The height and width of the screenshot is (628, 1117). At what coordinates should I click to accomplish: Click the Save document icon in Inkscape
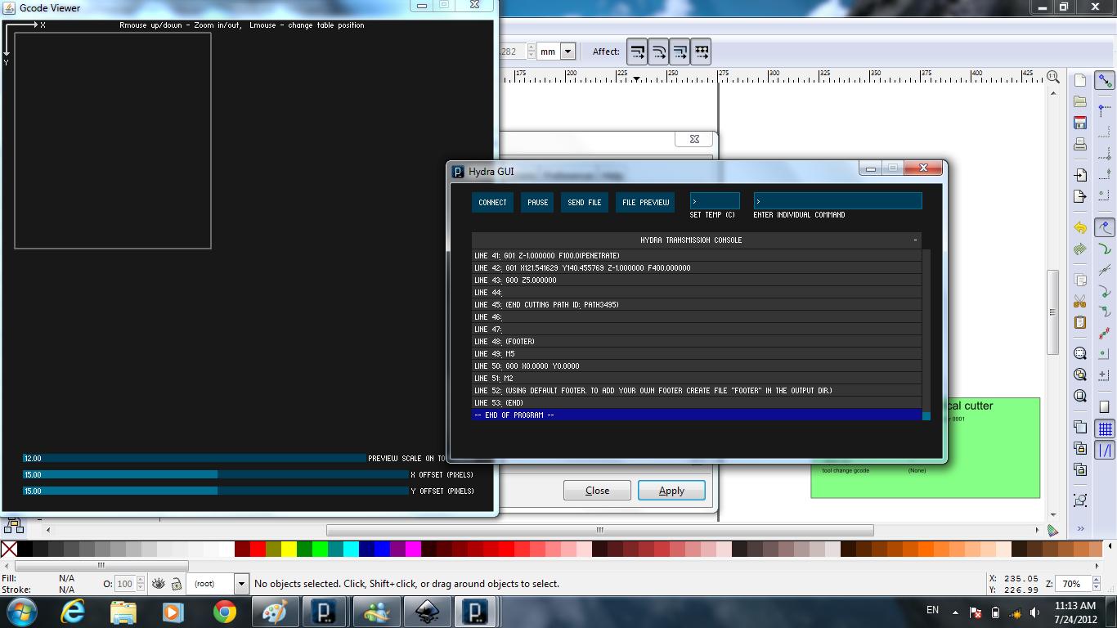[x=1080, y=123]
